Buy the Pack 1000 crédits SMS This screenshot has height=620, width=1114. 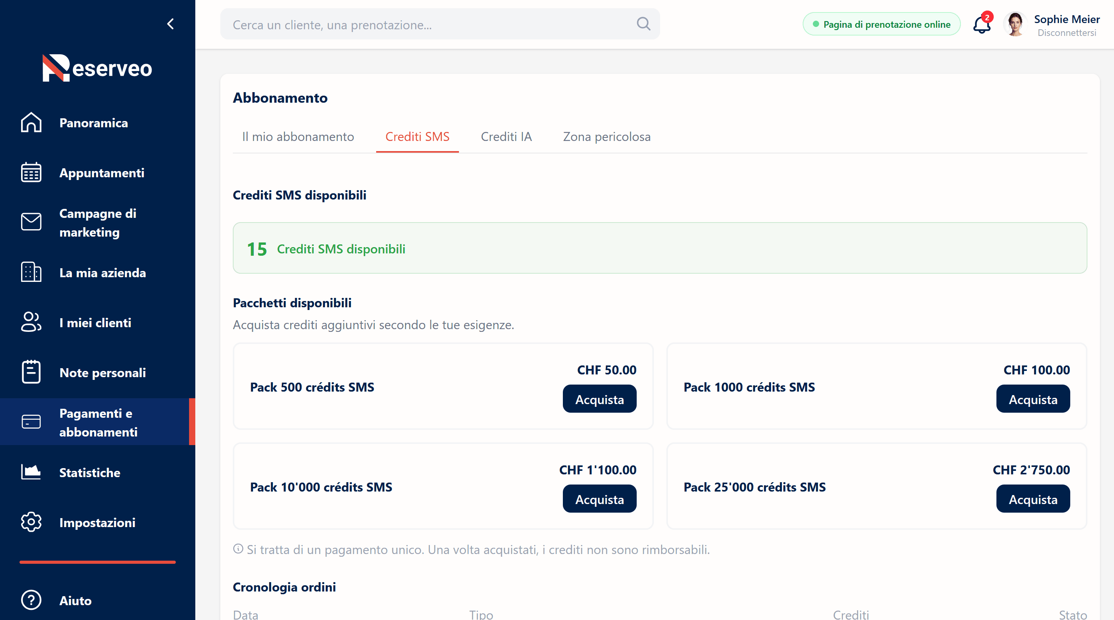click(x=1033, y=399)
